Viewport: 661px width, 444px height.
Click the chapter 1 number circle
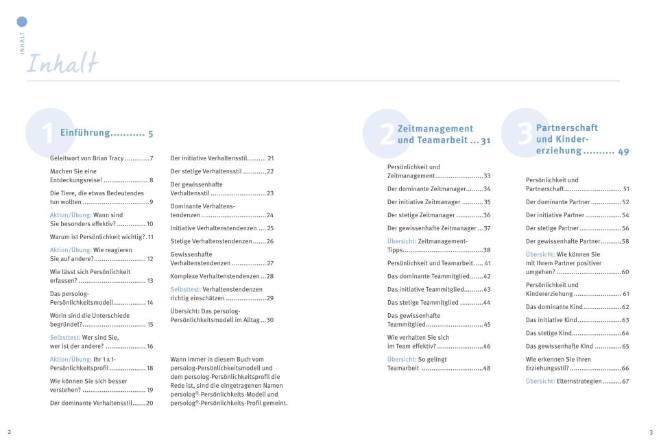[x=50, y=133]
